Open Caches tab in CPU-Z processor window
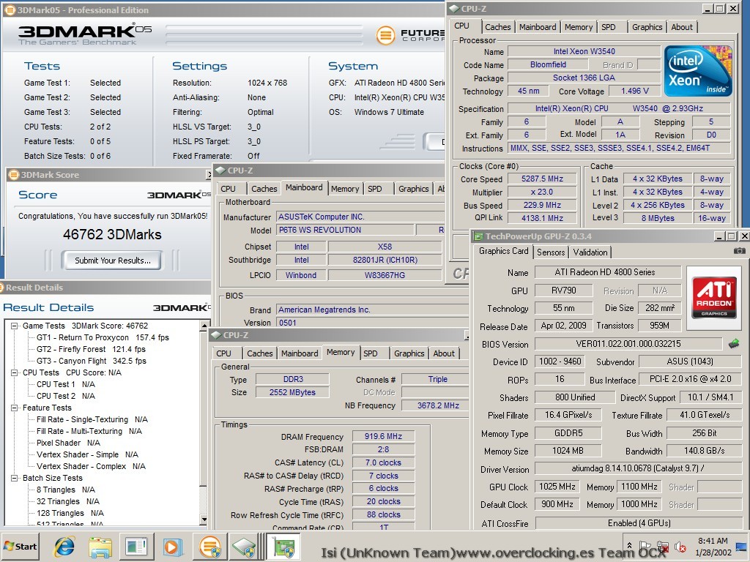This screenshot has height=562, width=750. coord(498,27)
